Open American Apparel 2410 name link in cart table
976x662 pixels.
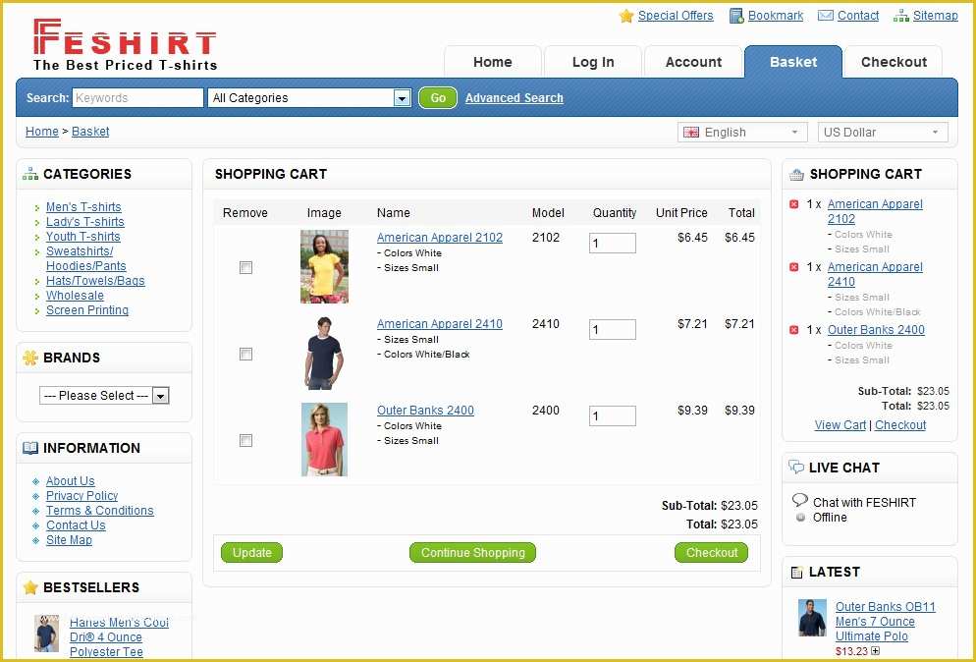pos(440,324)
